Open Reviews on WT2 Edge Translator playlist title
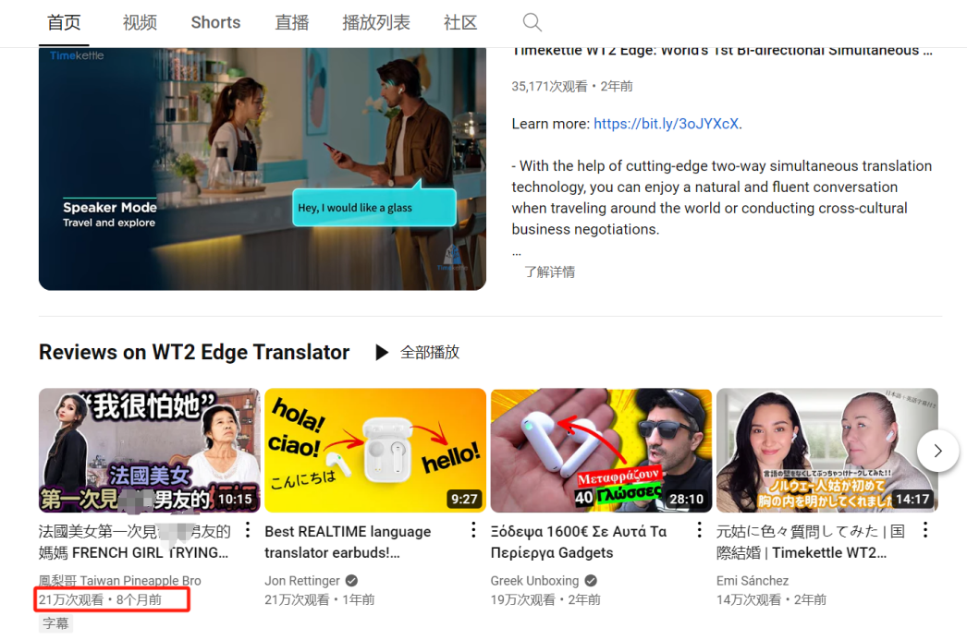The width and height of the screenshot is (967, 640). 194,353
